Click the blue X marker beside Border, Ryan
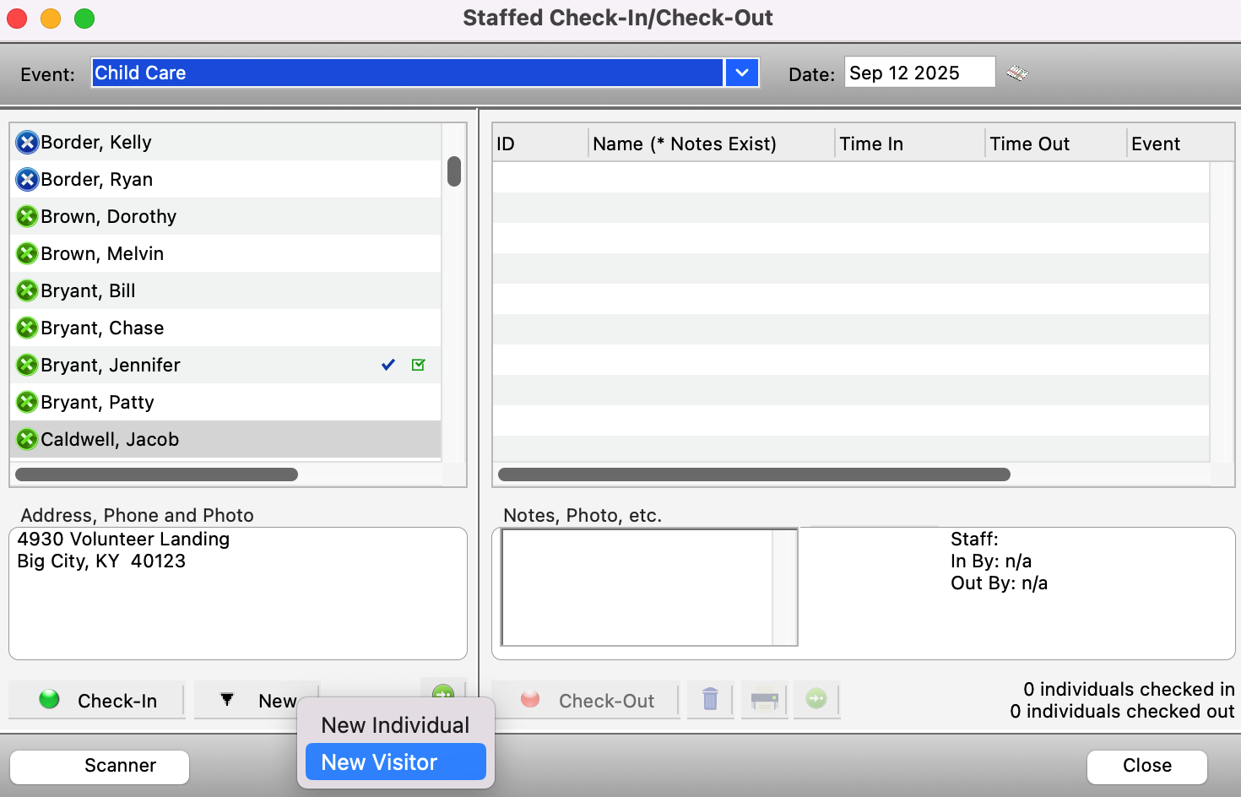The image size is (1241, 797). click(27, 179)
